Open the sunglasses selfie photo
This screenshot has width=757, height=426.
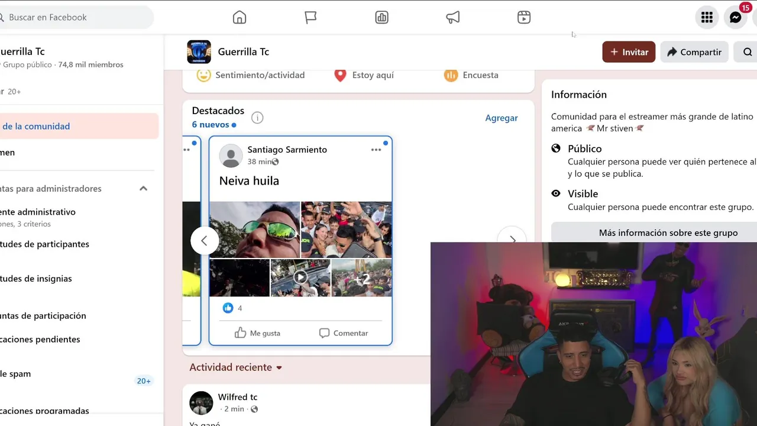pos(254,230)
